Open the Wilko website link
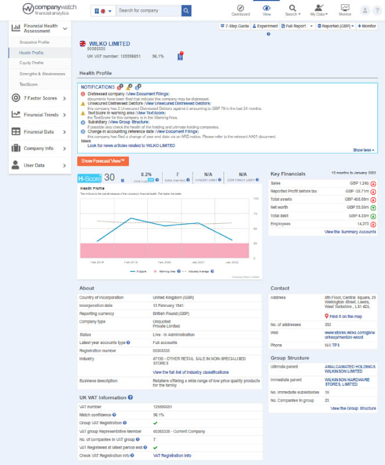The image size is (385, 465). pyautogui.click(x=350, y=335)
